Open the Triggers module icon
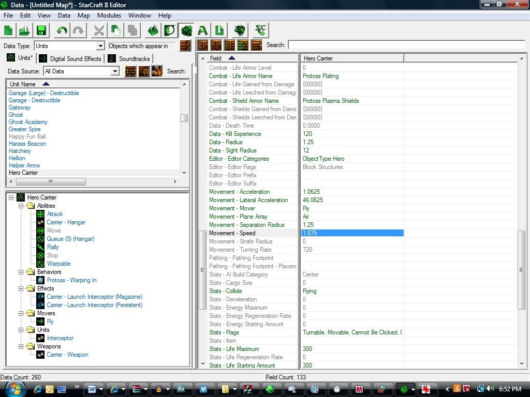This screenshot has height=397, width=530. coord(170,30)
